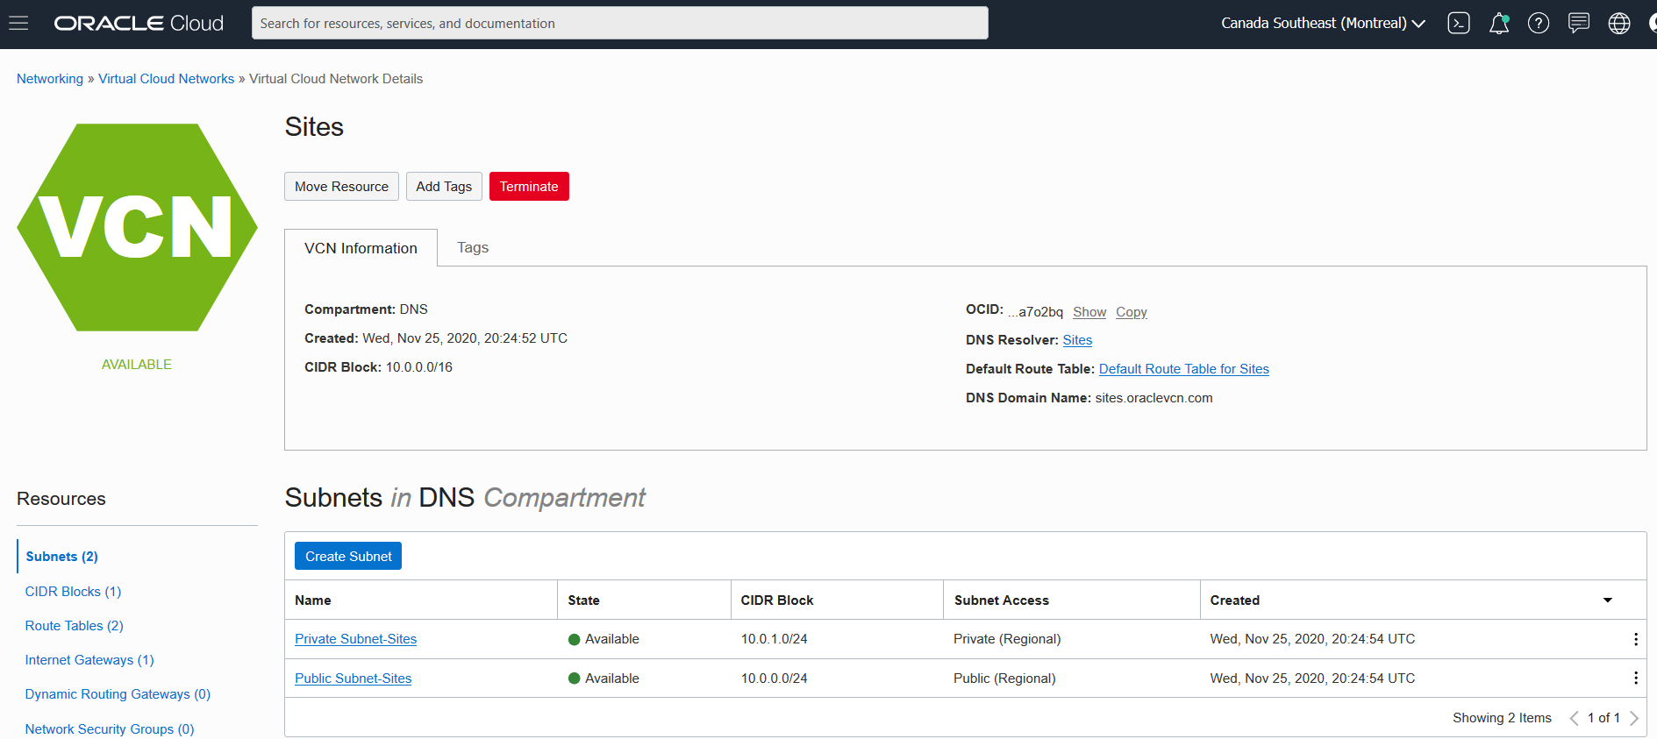Click the Create Subnet button
Image resolution: width=1657 pixels, height=739 pixels.
click(348, 557)
